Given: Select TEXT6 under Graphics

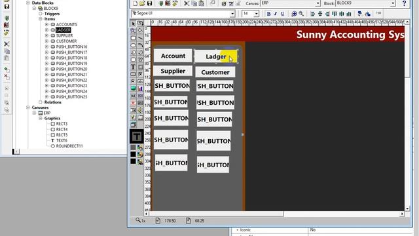Looking at the screenshot, I should (x=62, y=140).
